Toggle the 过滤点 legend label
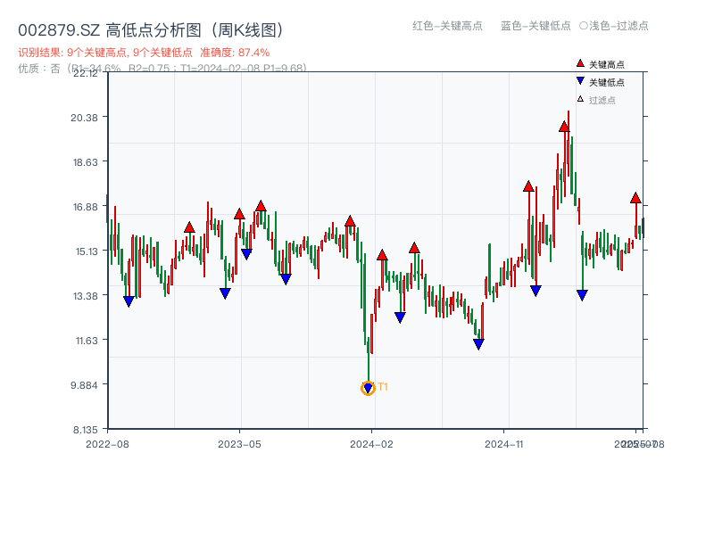This screenshot has width=714, height=535. [602, 100]
